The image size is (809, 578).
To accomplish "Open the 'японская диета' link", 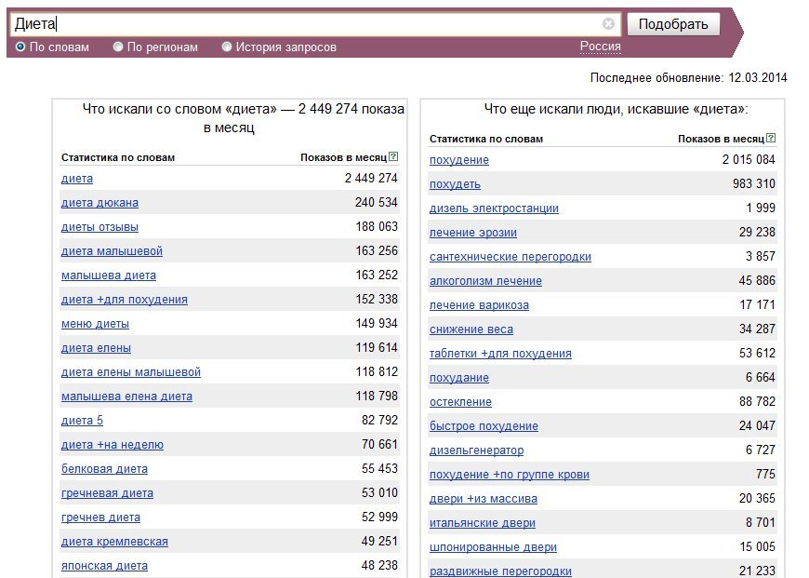I will pyautogui.click(x=104, y=567).
